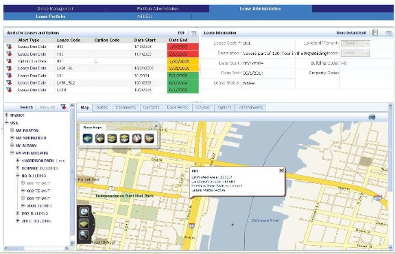The image size is (395, 254).
Task: Select the blue-highlighted base map icon
Action: [x=87, y=139]
